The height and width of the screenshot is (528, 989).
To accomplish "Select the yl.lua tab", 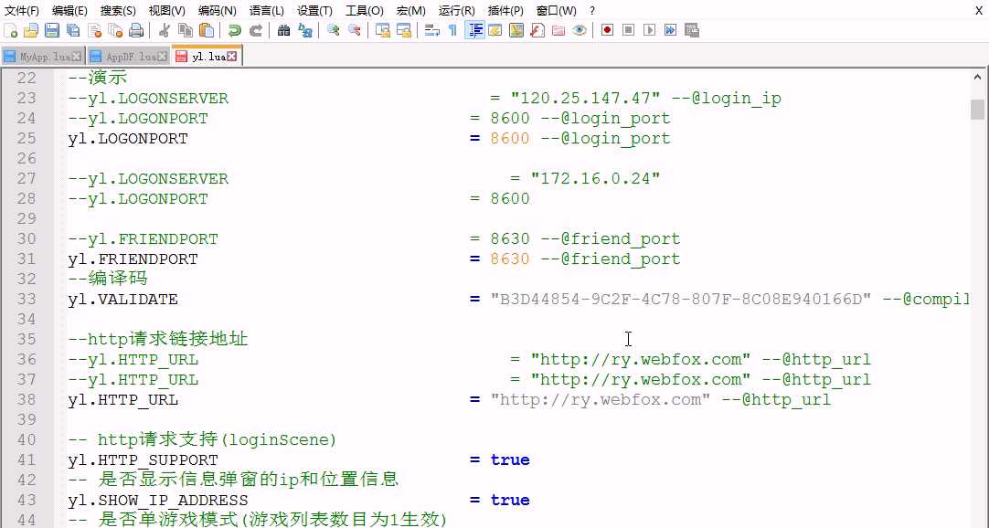I will [x=207, y=56].
